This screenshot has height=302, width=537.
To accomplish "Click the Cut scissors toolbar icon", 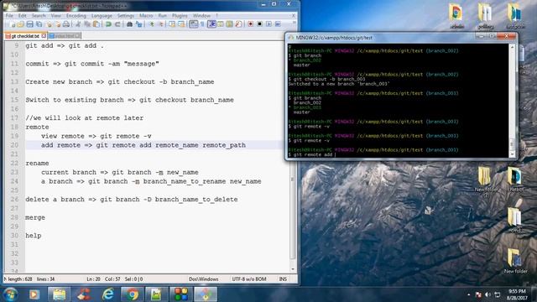I will [x=78, y=24].
